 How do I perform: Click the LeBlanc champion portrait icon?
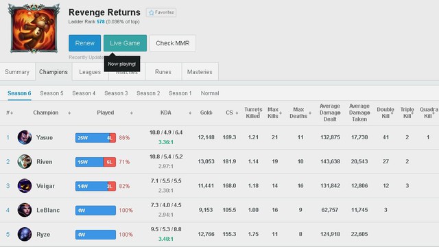tap(25, 210)
